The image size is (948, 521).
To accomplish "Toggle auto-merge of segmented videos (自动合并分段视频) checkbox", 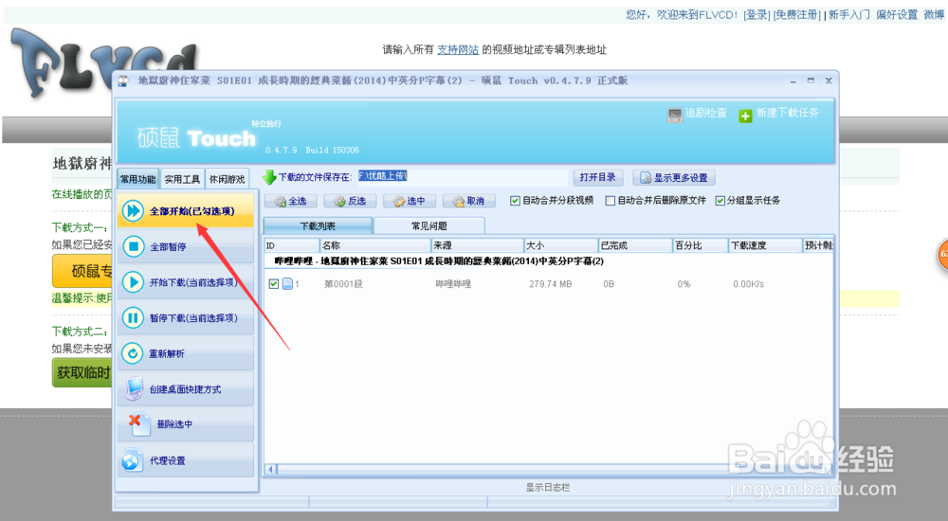I will click(515, 201).
